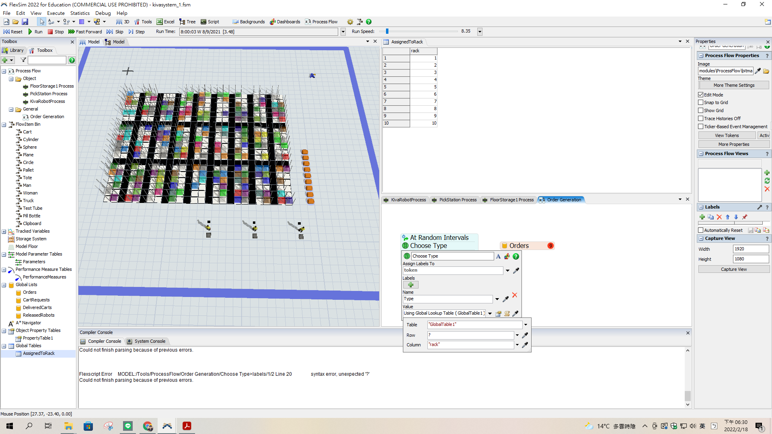This screenshot has height=434, width=772.
Task: Click the Fast Forward button
Action: pyautogui.click(x=85, y=32)
